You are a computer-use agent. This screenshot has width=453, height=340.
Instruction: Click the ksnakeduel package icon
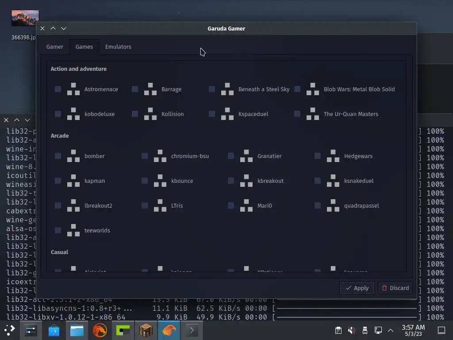(333, 181)
